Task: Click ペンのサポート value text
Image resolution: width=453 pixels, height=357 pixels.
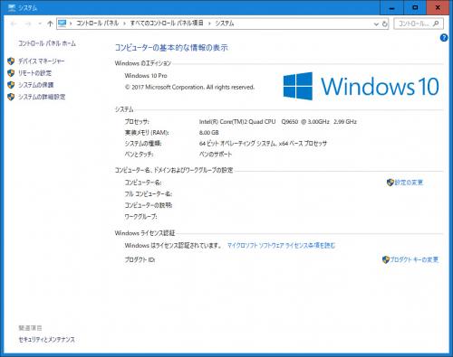Action: point(216,155)
